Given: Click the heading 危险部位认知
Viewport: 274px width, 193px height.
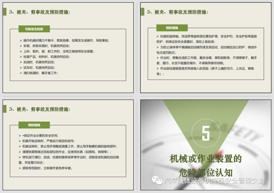Looking at the screenshot, I should (x=206, y=172).
